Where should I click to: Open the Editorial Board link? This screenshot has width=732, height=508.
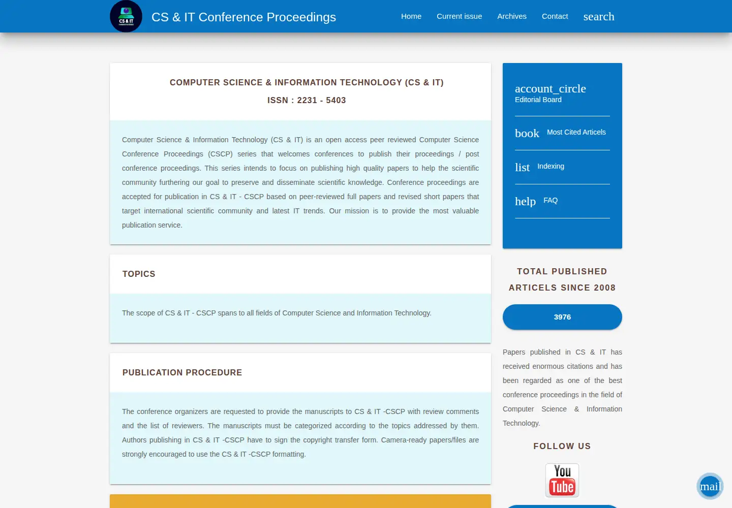[538, 100]
